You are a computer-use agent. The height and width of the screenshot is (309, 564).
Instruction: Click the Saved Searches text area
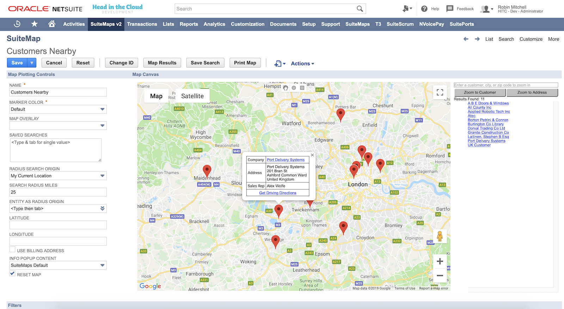coord(55,150)
